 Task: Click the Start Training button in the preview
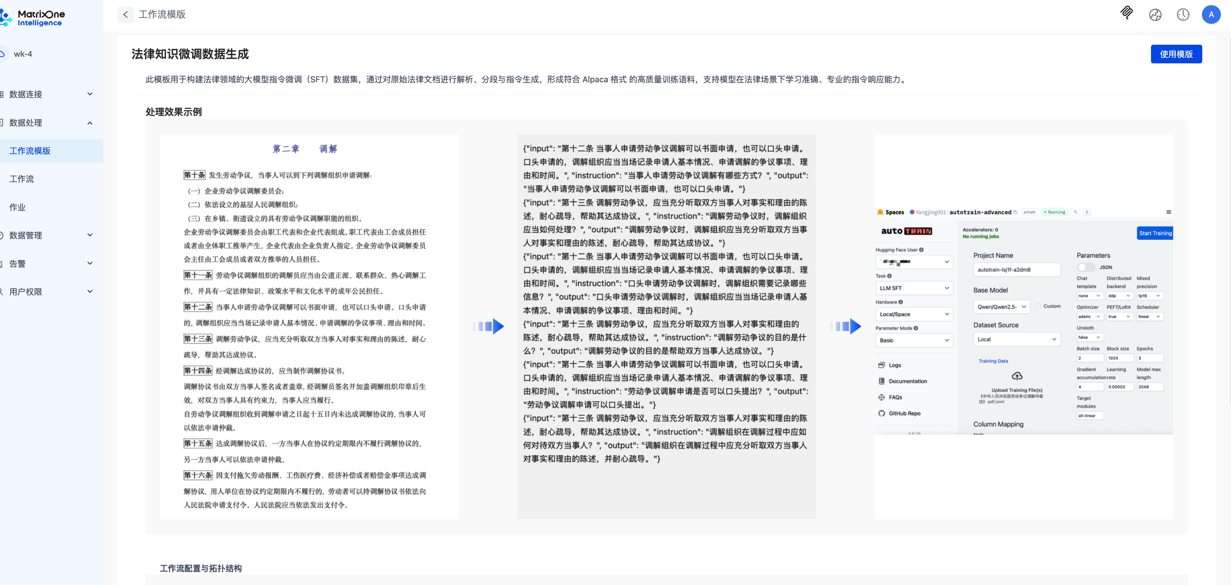pos(1155,233)
